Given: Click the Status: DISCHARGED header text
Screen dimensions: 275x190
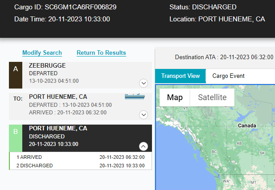Looking at the screenshot, I should pos(203,8).
